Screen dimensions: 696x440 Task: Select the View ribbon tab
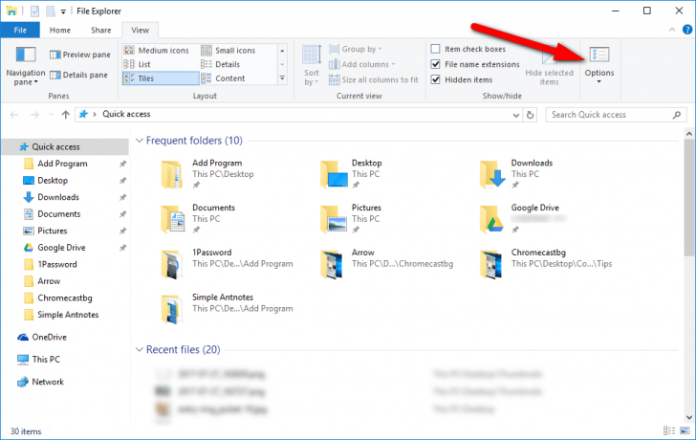[140, 30]
